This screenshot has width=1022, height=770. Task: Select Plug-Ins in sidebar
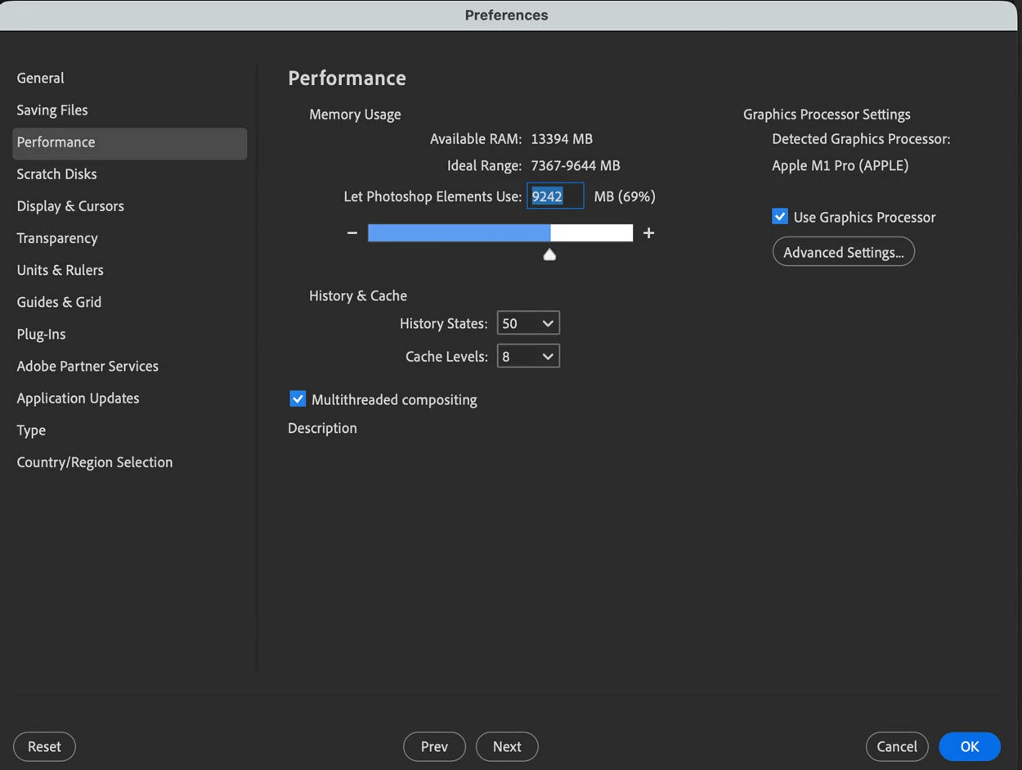pos(41,335)
